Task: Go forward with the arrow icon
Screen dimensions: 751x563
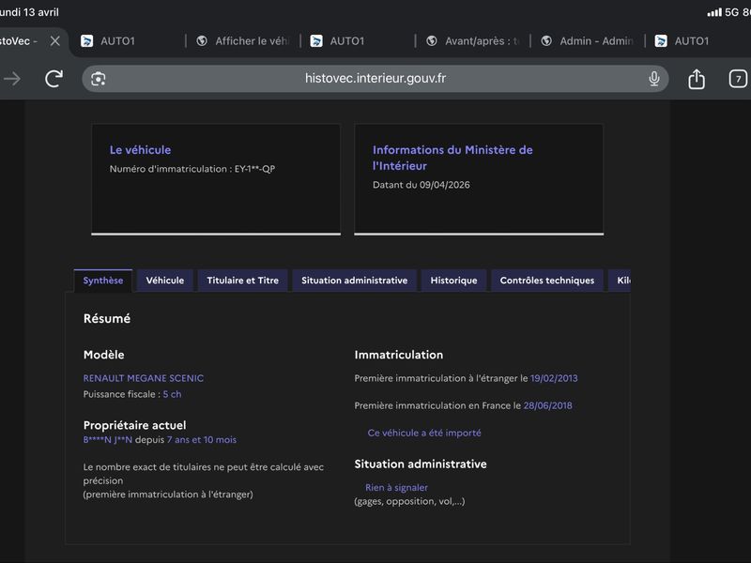Action: coord(12,79)
